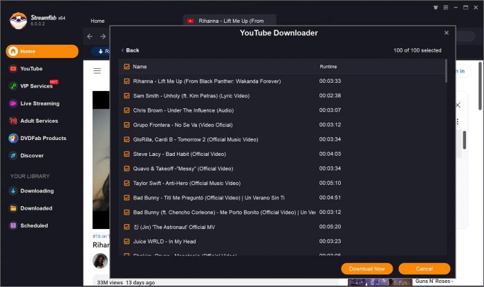Uncheck Quavo & Takeoff - Messy
The width and height of the screenshot is (484, 287).
[127, 168]
